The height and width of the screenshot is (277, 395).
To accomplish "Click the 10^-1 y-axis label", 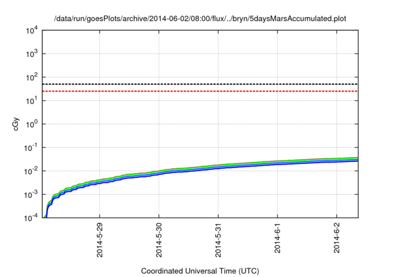I will [x=31, y=148].
